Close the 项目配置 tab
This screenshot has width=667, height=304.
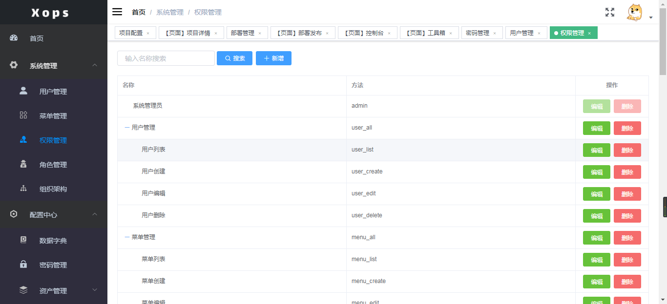click(148, 34)
